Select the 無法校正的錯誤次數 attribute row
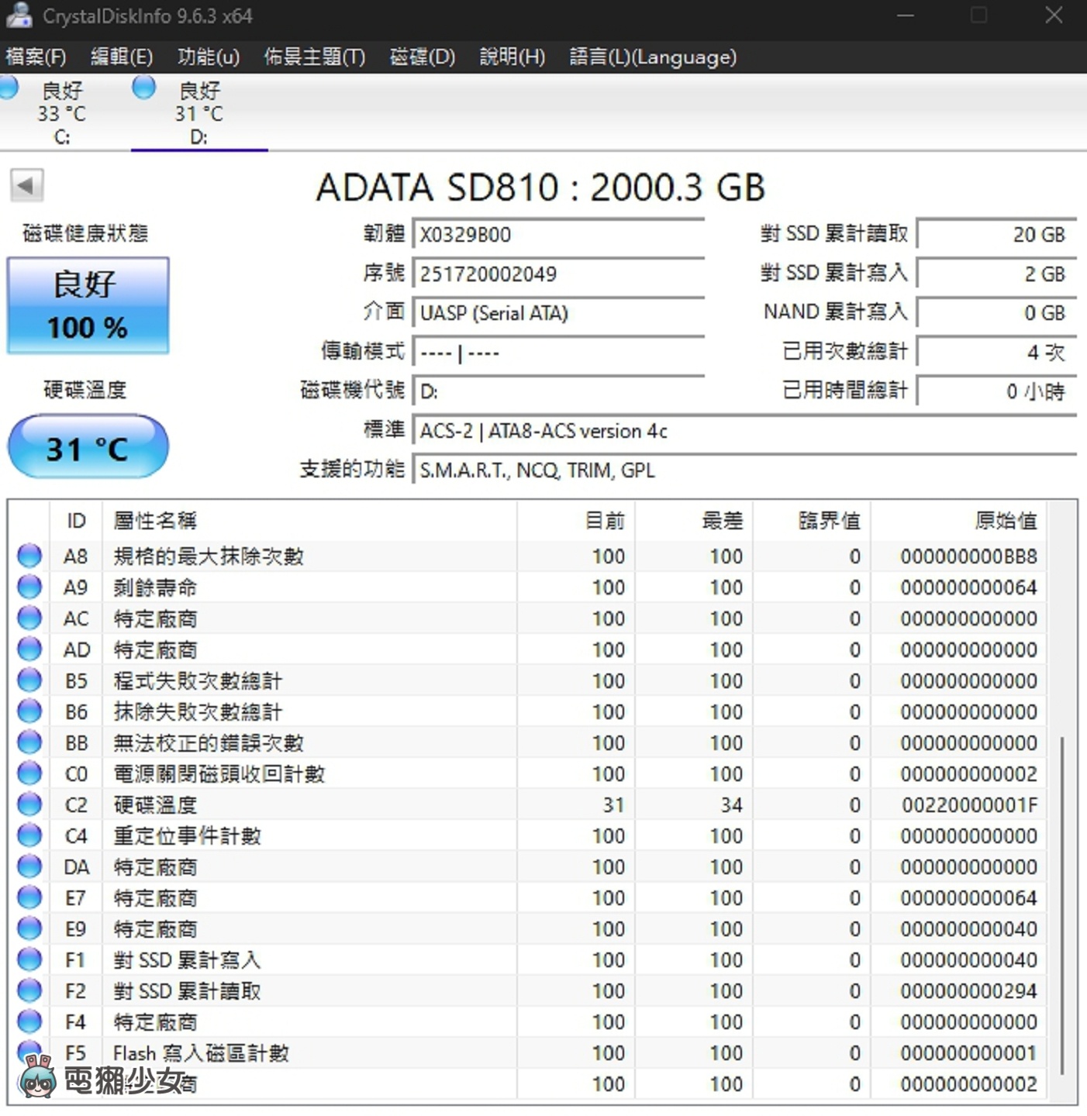Image resolution: width=1087 pixels, height=1116 pixels. pos(527,742)
